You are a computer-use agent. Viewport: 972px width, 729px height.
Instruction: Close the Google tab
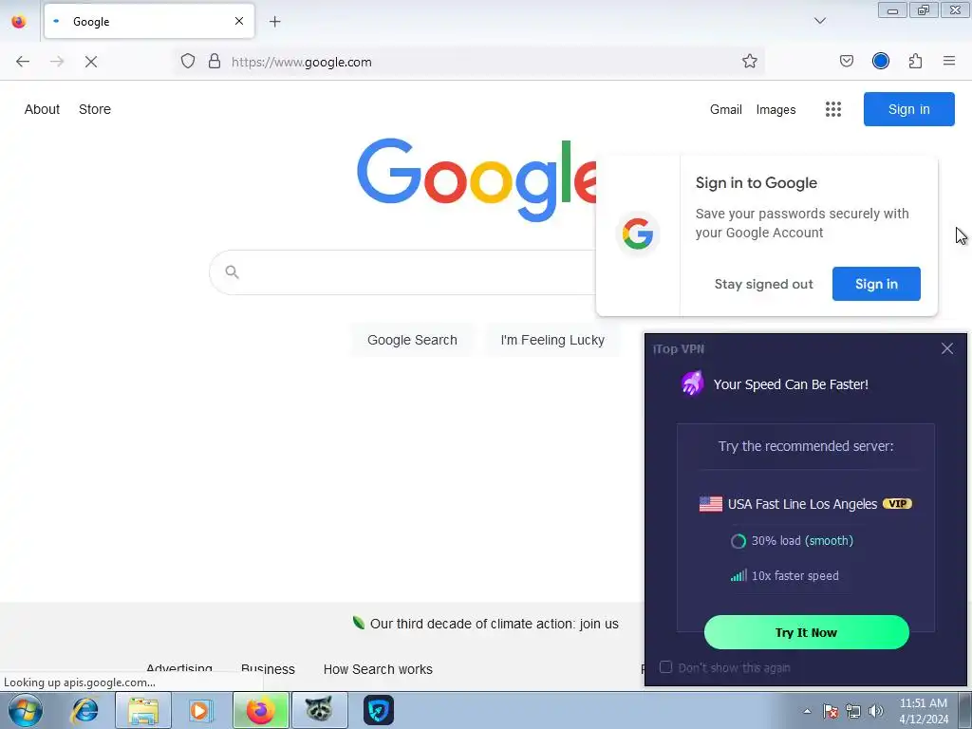238,21
